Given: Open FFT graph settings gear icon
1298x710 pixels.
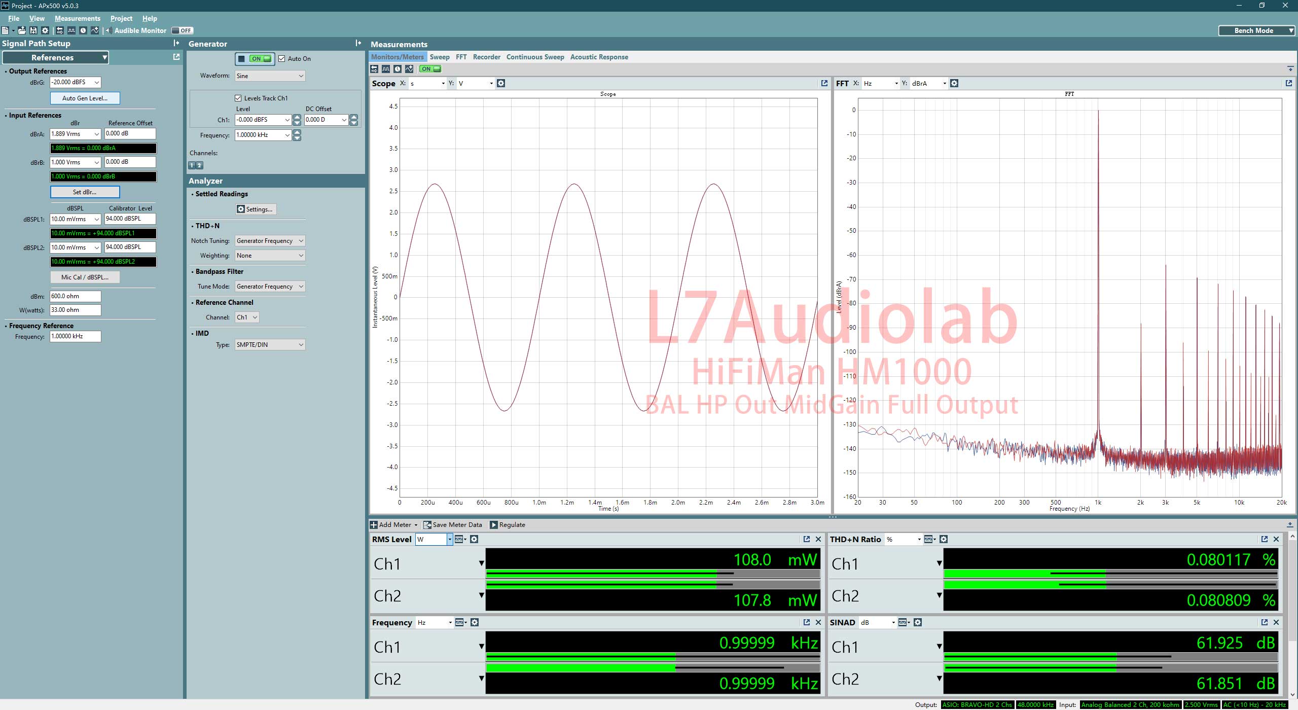Looking at the screenshot, I should [x=954, y=83].
